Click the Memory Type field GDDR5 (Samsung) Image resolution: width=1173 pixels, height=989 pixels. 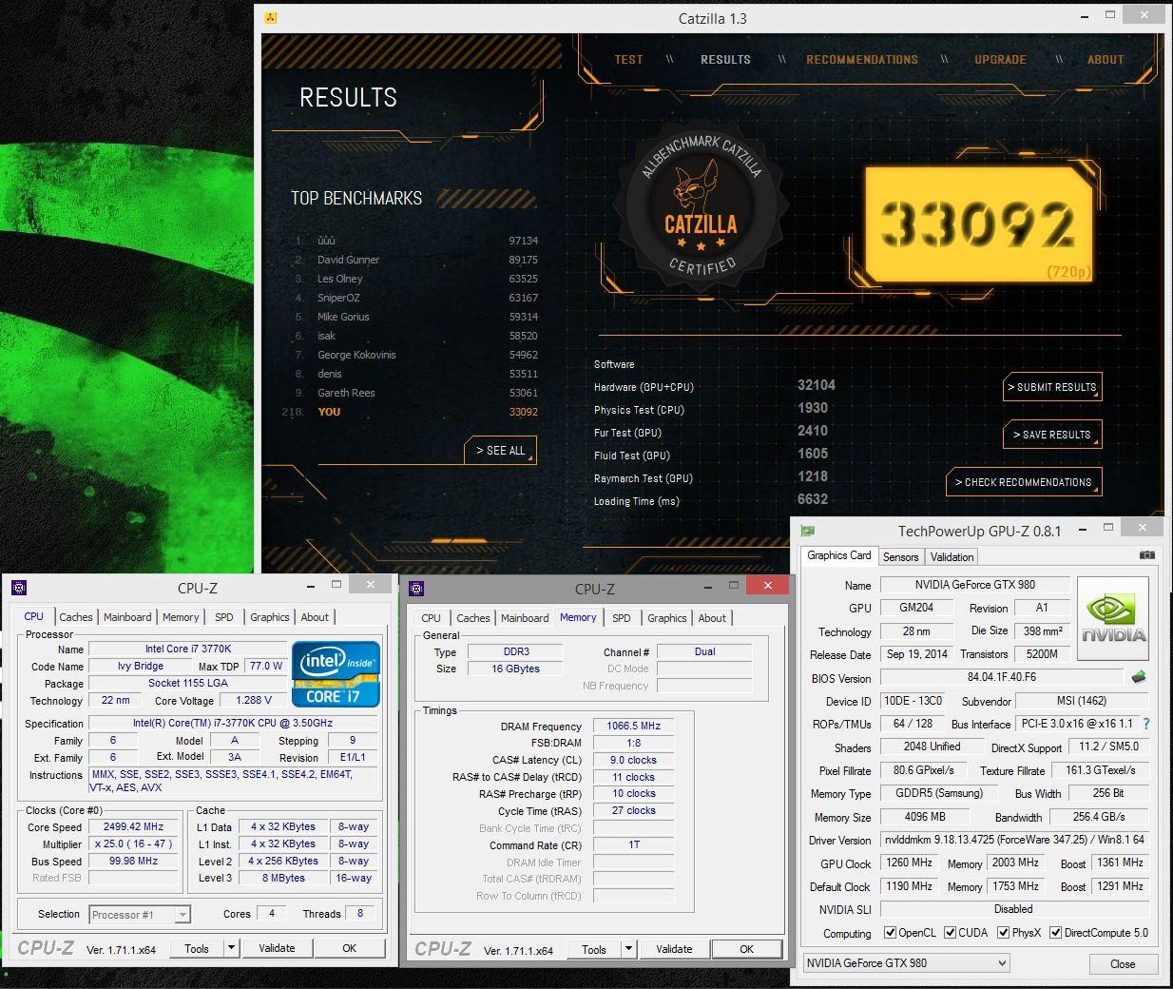tap(938, 793)
